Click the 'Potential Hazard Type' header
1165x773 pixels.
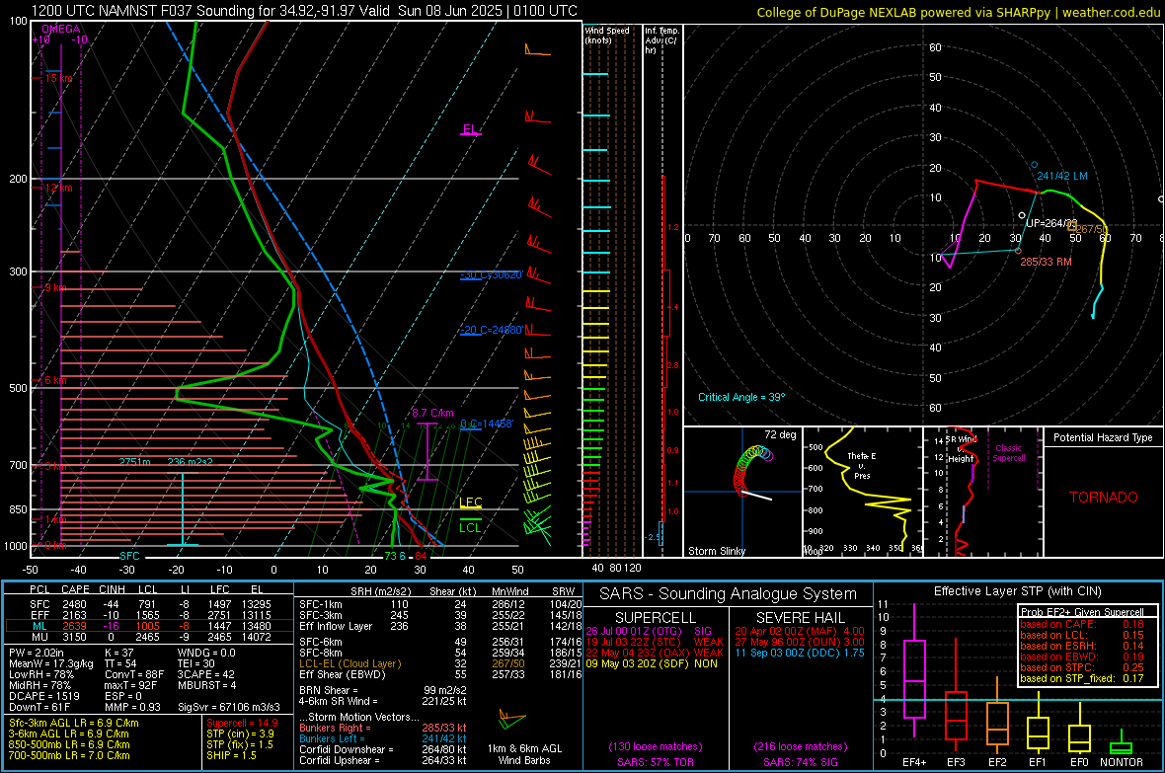click(1103, 437)
